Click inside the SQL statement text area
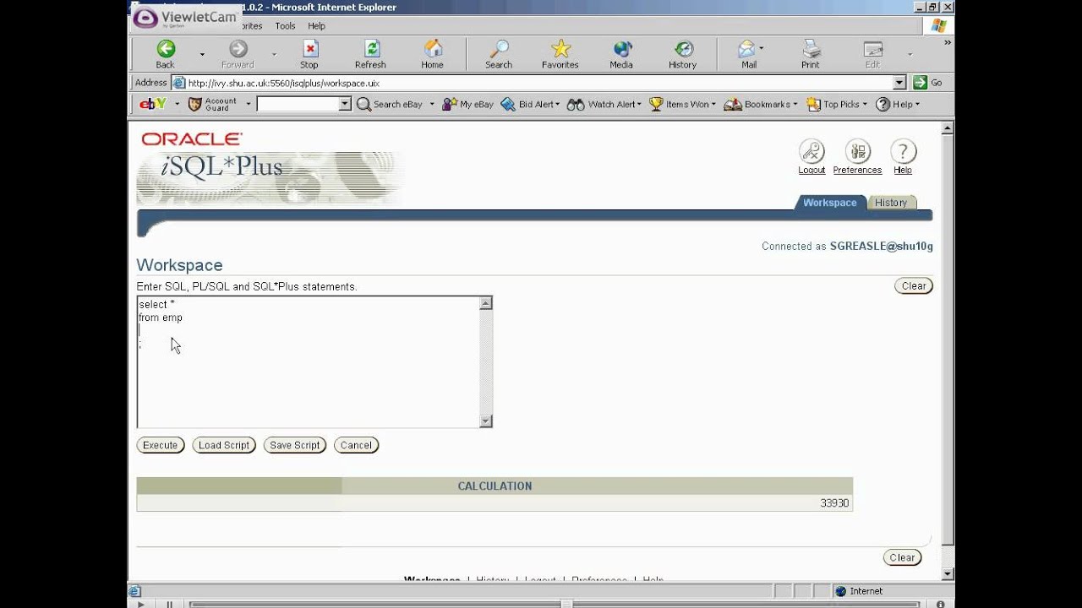1082x608 pixels. pyautogui.click(x=309, y=361)
